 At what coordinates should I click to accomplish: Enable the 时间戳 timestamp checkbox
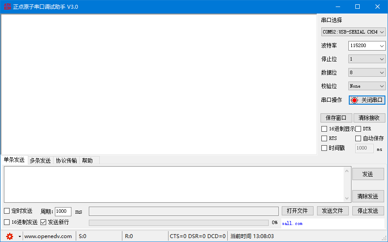[324, 148]
